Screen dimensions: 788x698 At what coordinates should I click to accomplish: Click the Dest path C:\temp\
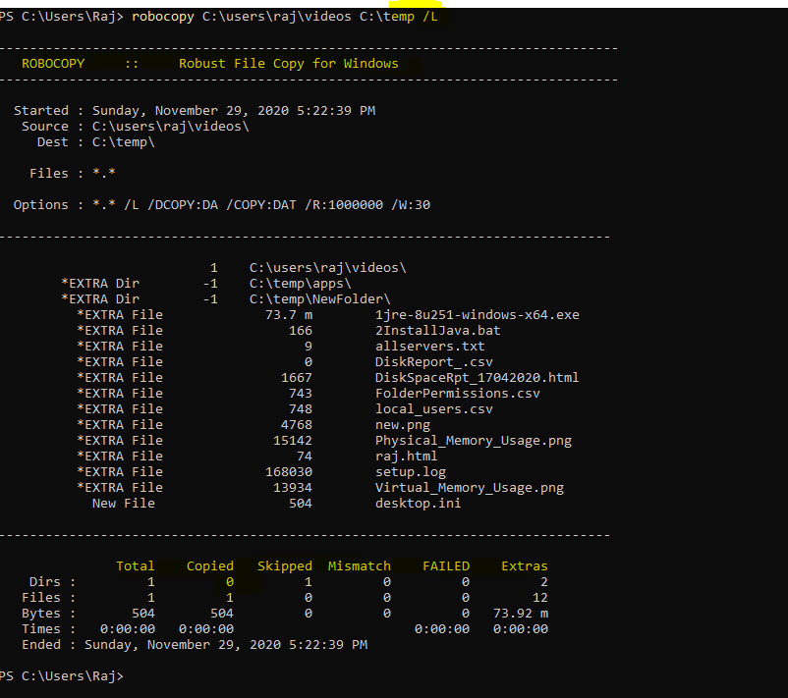coord(123,141)
